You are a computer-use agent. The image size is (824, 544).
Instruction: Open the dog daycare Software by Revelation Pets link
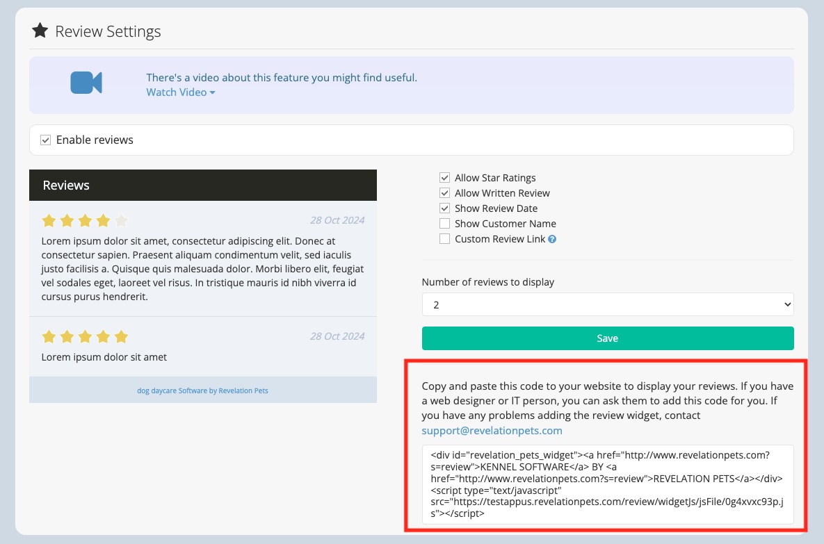(203, 390)
